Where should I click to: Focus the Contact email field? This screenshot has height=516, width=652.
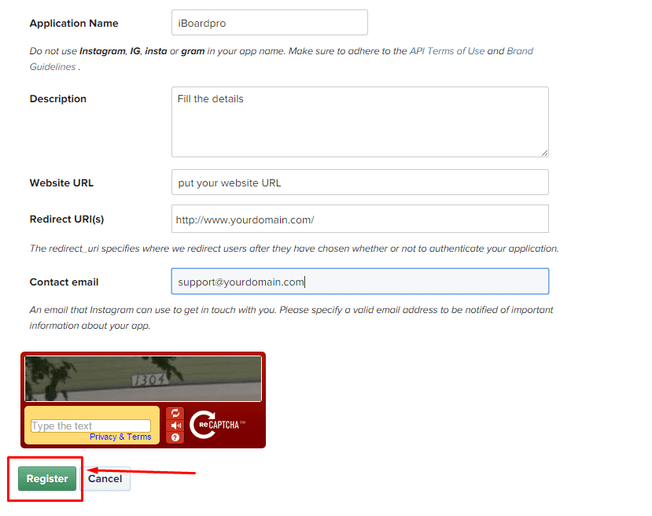[x=360, y=282]
